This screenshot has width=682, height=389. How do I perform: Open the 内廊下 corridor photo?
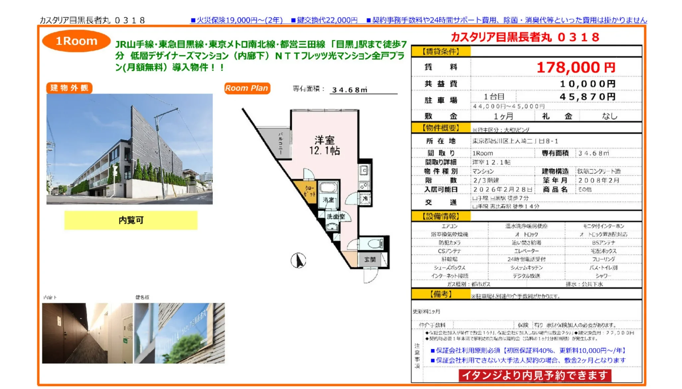pos(87,333)
